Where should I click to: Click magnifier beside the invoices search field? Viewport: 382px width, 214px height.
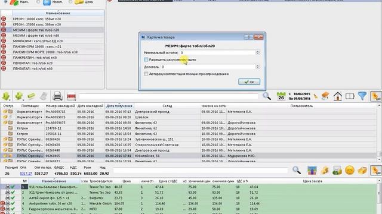[x=267, y=96]
